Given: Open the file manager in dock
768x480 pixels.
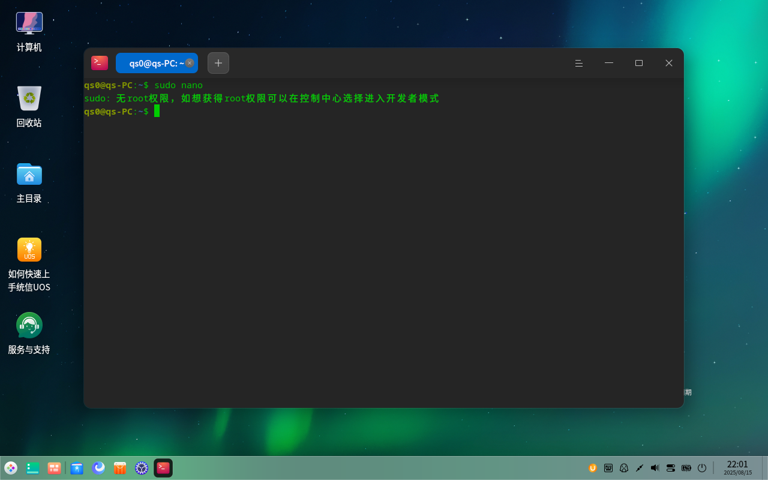Looking at the screenshot, I should (77, 468).
